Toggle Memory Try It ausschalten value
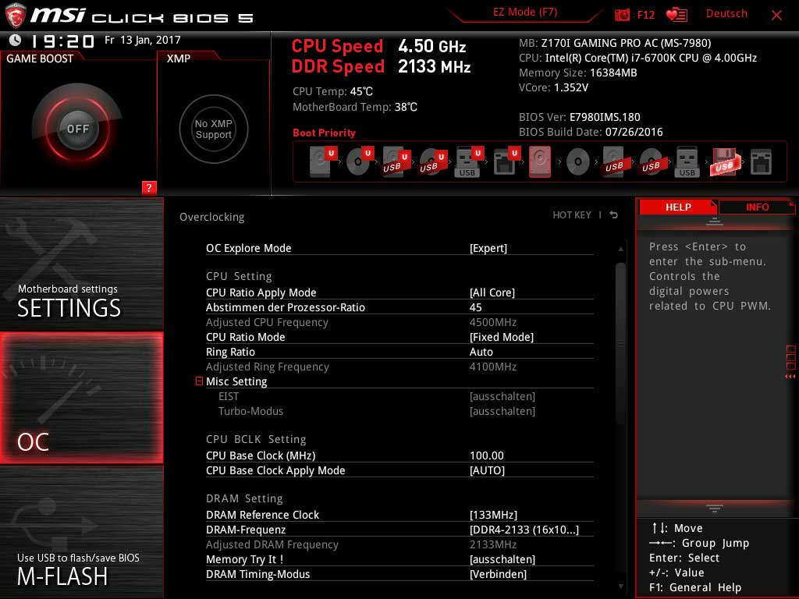799x599 pixels. (502, 559)
